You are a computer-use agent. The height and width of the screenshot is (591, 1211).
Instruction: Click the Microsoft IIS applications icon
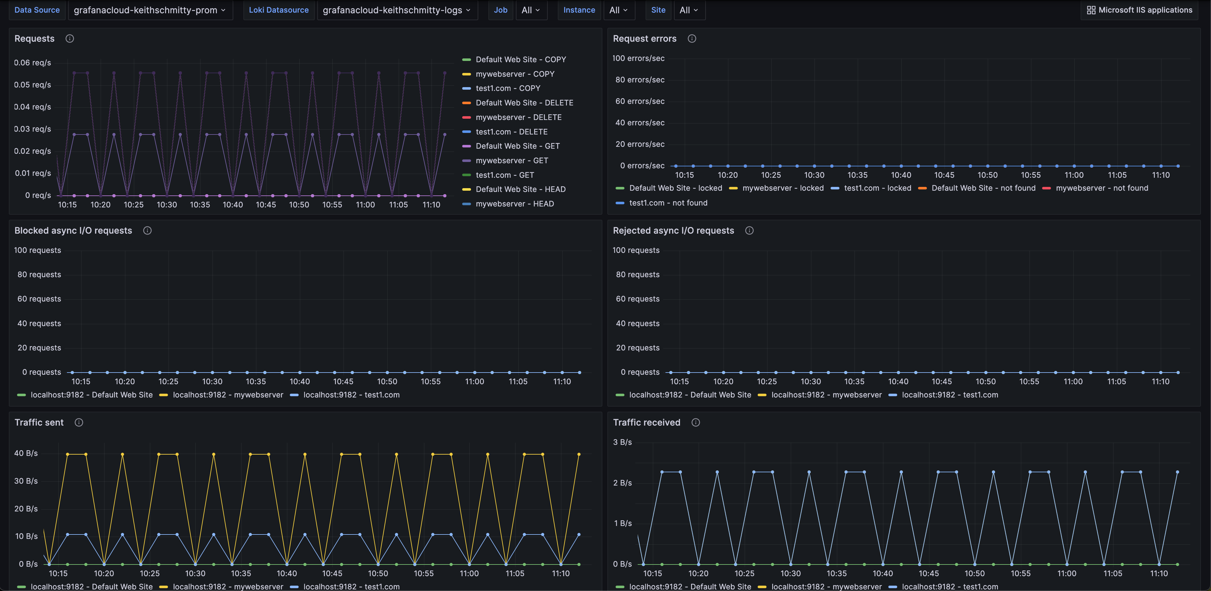(1090, 9)
